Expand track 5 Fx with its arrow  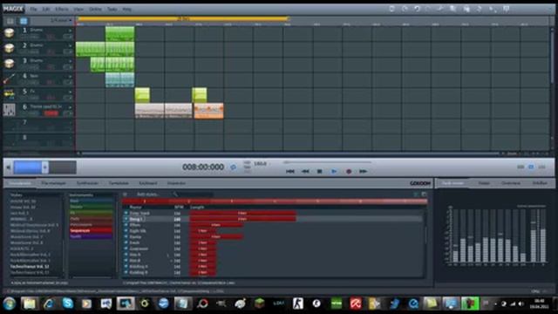(x=70, y=92)
